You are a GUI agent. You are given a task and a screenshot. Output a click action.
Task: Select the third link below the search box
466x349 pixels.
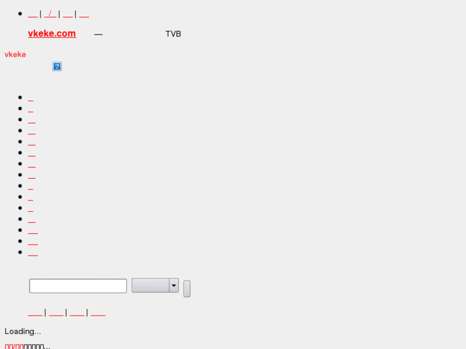(x=77, y=313)
